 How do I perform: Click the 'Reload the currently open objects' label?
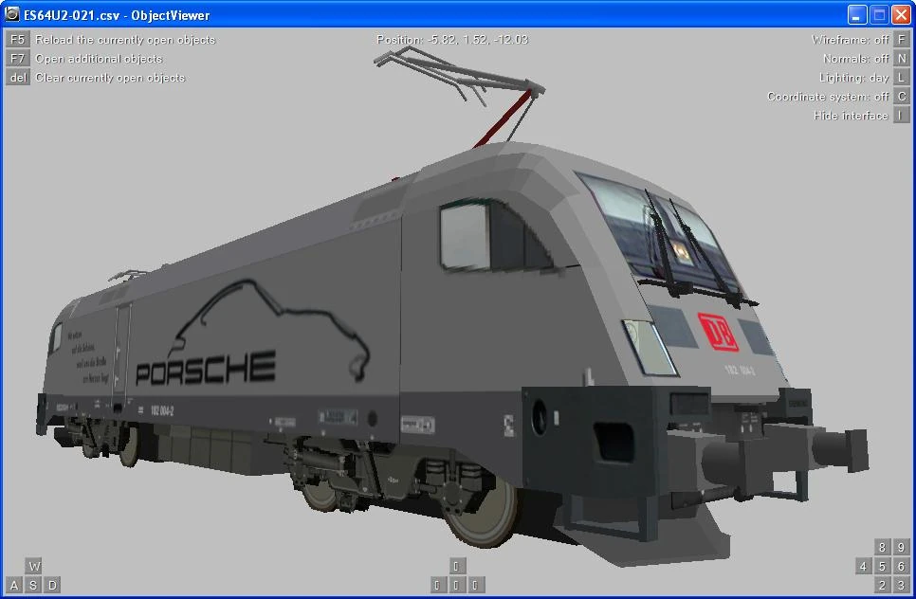(125, 40)
